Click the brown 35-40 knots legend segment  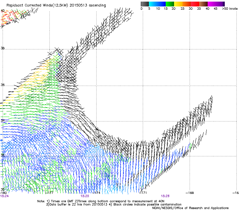(x=203, y=4)
